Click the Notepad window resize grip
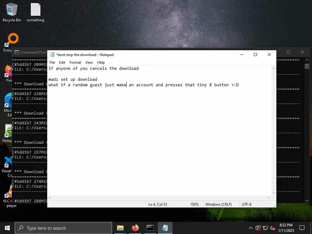Screen dimensions: 312x234 pyautogui.click(x=275, y=206)
